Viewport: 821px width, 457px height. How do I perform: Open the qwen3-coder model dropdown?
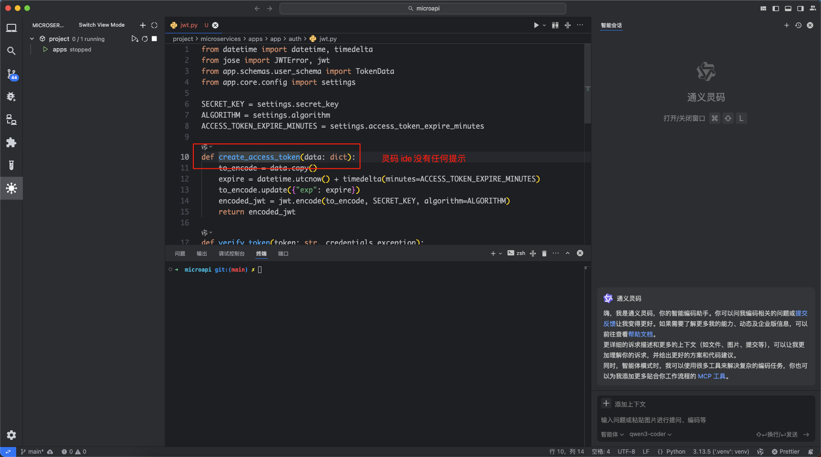coord(651,434)
